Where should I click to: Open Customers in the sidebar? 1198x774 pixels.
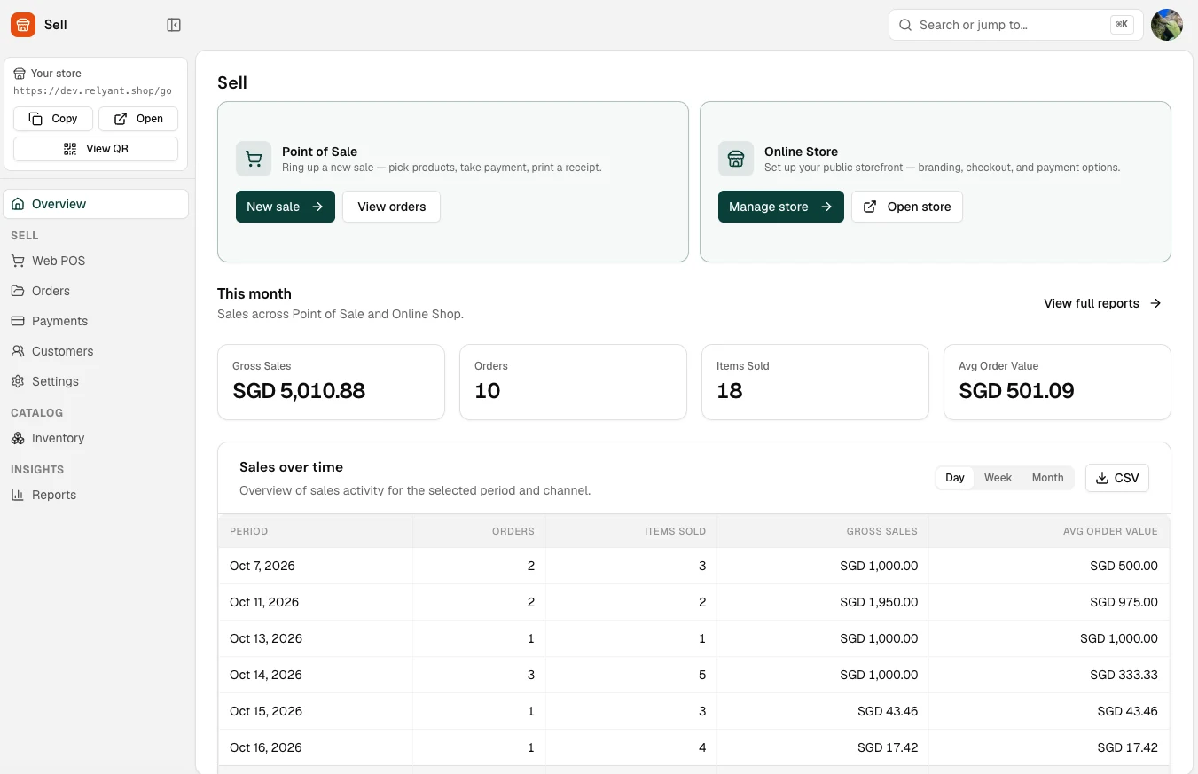pyautogui.click(x=96, y=351)
